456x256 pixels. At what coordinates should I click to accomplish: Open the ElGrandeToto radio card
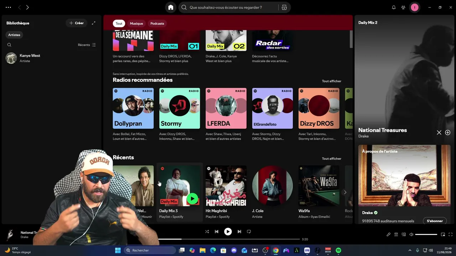[273, 108]
